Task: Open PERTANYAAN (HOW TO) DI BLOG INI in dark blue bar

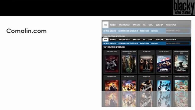Action: click(x=128, y=43)
